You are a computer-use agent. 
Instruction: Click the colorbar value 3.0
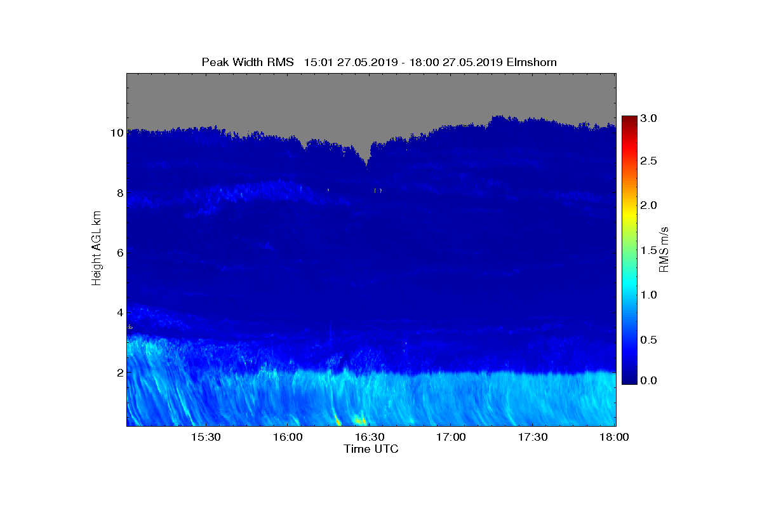649,118
